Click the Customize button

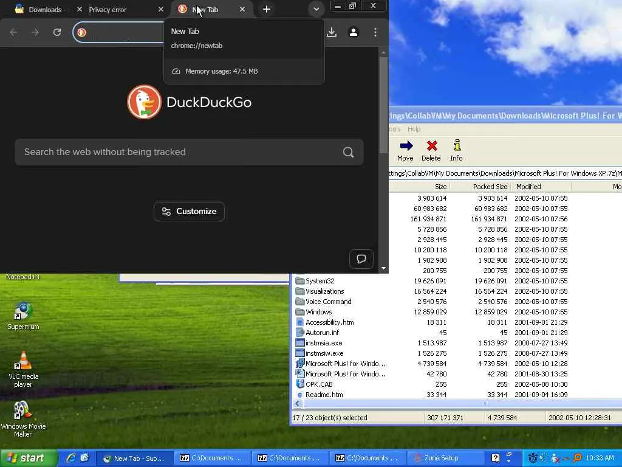(190, 211)
